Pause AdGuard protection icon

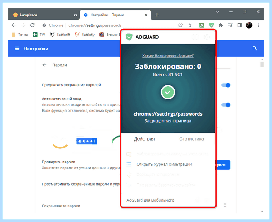(x=195, y=37)
